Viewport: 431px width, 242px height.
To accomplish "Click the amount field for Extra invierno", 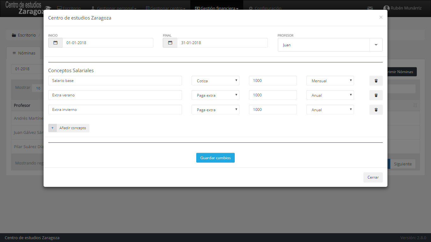I will coord(273,110).
